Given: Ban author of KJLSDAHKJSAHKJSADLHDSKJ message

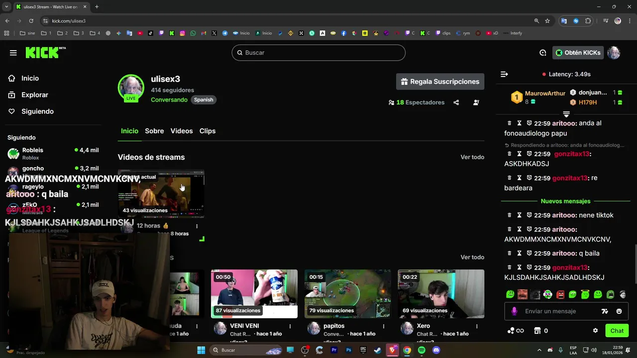Looking at the screenshot, I should tap(529, 268).
